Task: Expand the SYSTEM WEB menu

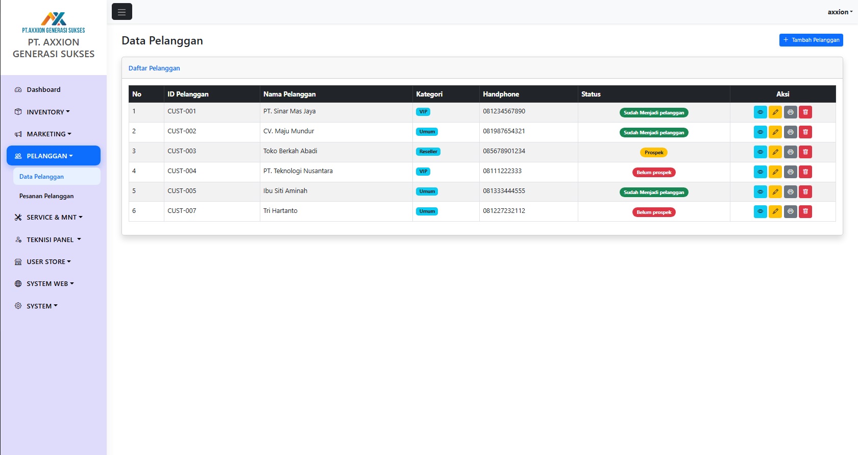Action: [x=54, y=283]
